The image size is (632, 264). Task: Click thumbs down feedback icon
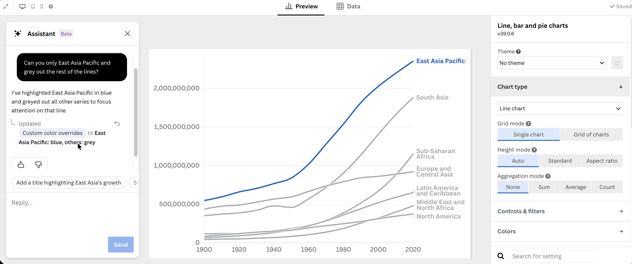pyautogui.click(x=39, y=165)
